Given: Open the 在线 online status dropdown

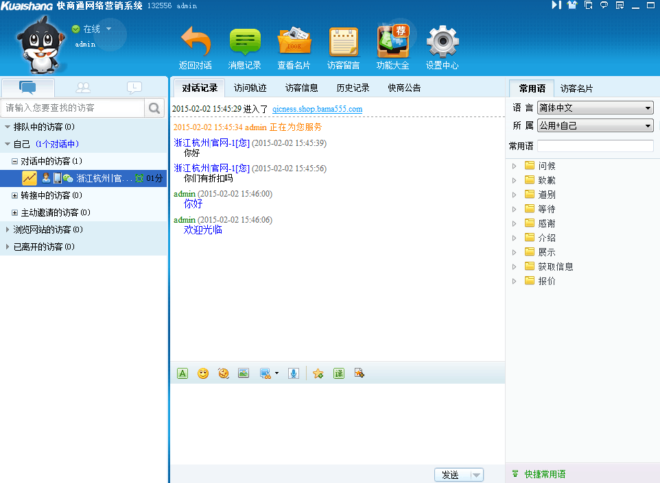Looking at the screenshot, I should pos(108,29).
